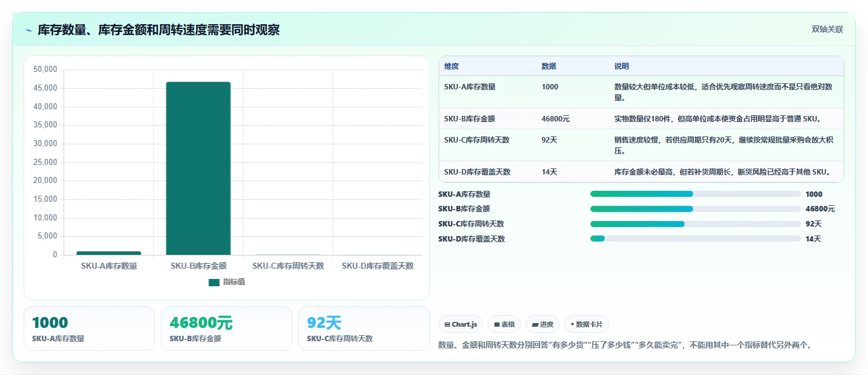The image size is (868, 375).
Task: Click the 92天 value in the table
Action: click(549, 140)
